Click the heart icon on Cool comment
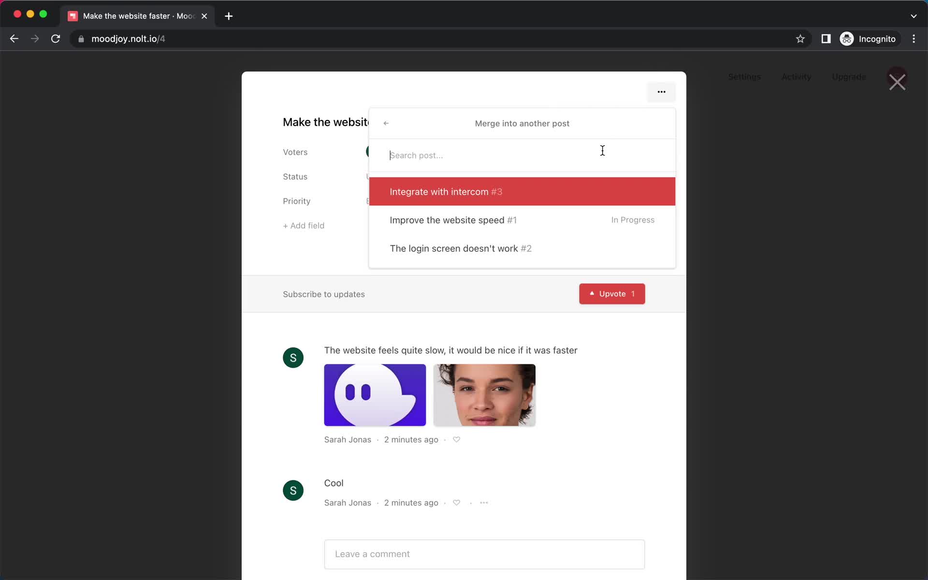This screenshot has width=928, height=580. click(456, 502)
